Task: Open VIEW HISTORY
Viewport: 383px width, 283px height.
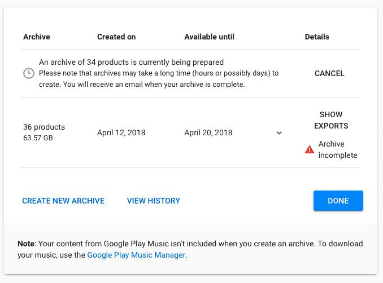Action: pos(153,201)
